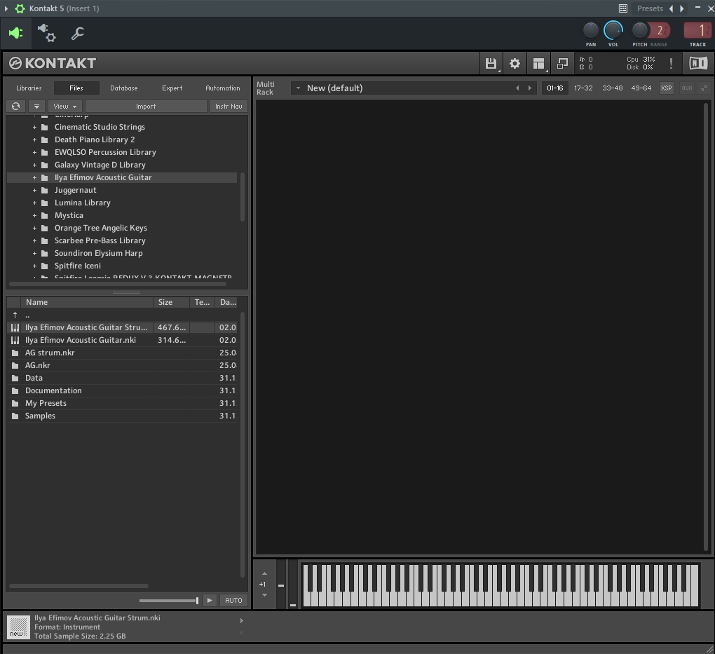Viewport: 715px width, 654px height.
Task: Switch to the Libraries tab
Action: [29, 88]
